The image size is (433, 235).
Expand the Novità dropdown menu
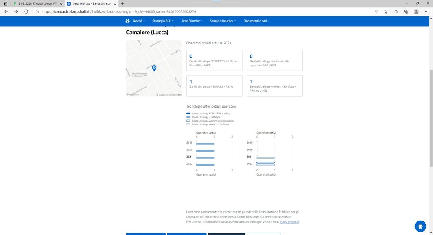(139, 21)
